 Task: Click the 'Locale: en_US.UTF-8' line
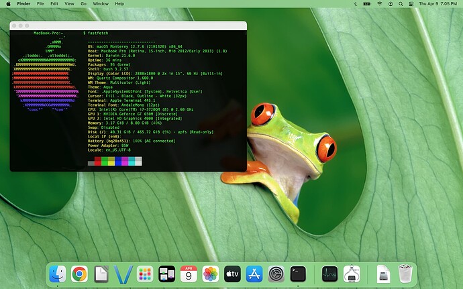tap(109, 150)
